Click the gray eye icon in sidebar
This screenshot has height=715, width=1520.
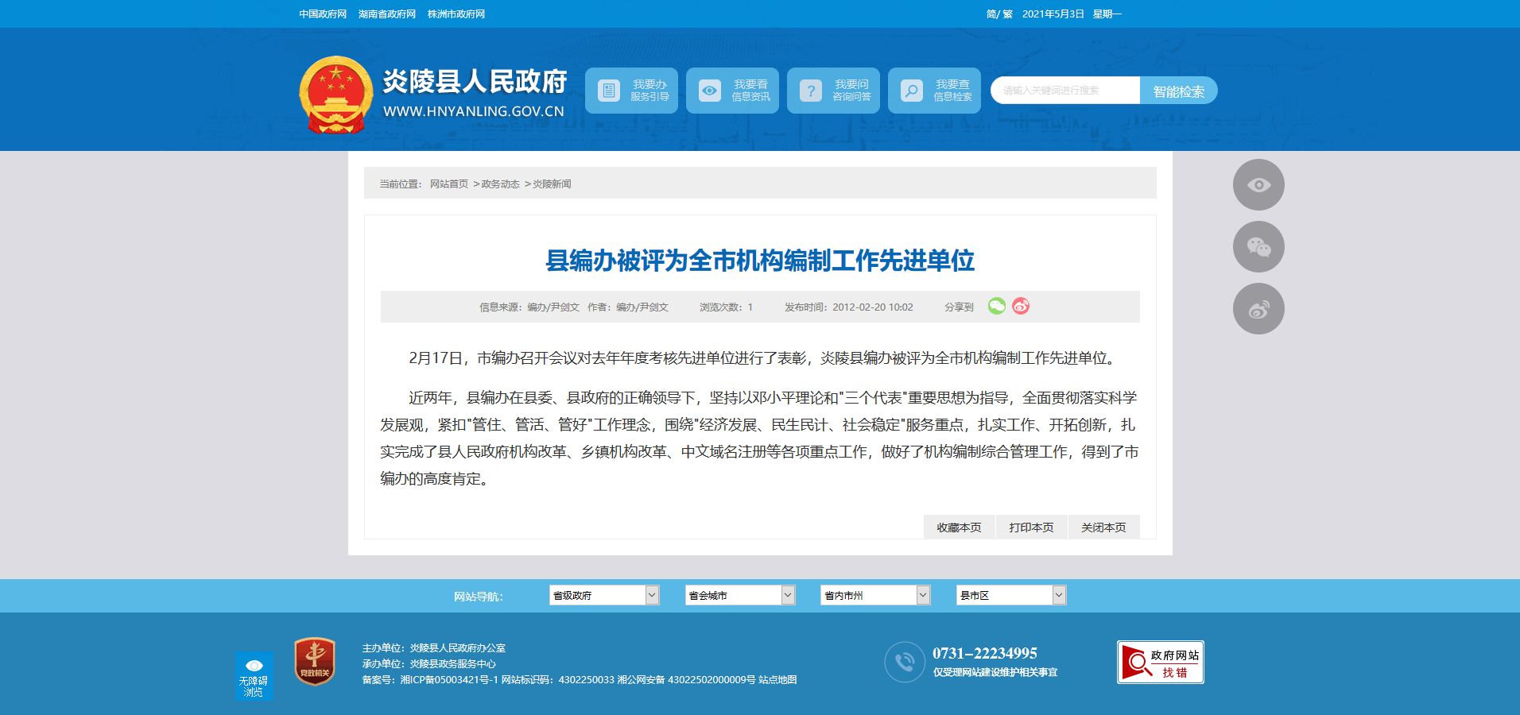pyautogui.click(x=1258, y=185)
